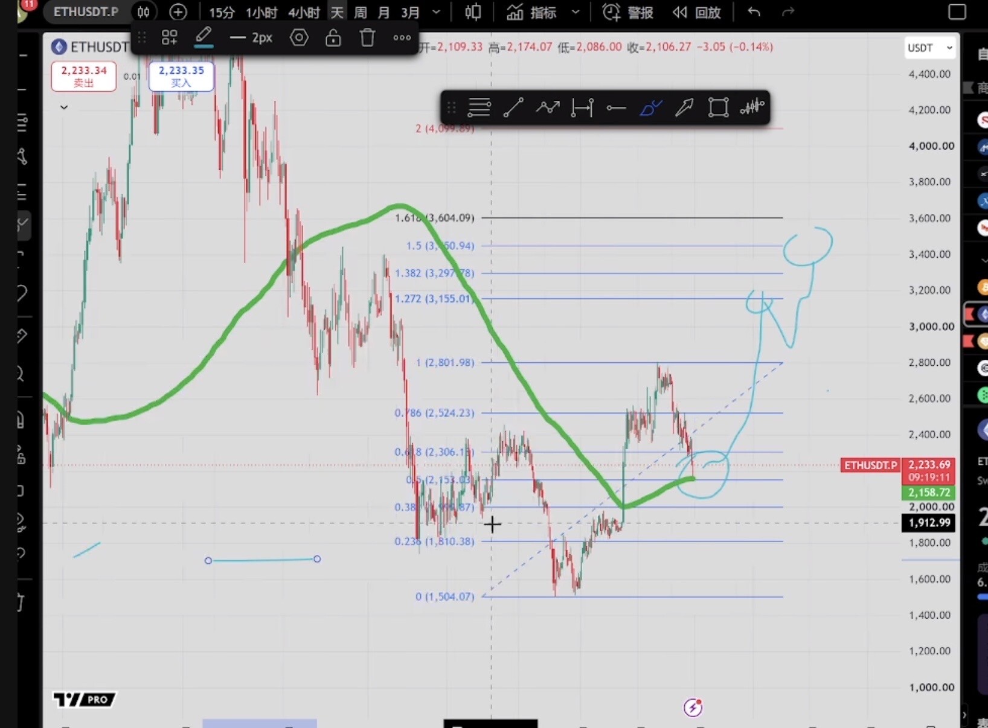988x728 pixels.
Task: Select the 周 weekly timeframe
Action: 361,12
